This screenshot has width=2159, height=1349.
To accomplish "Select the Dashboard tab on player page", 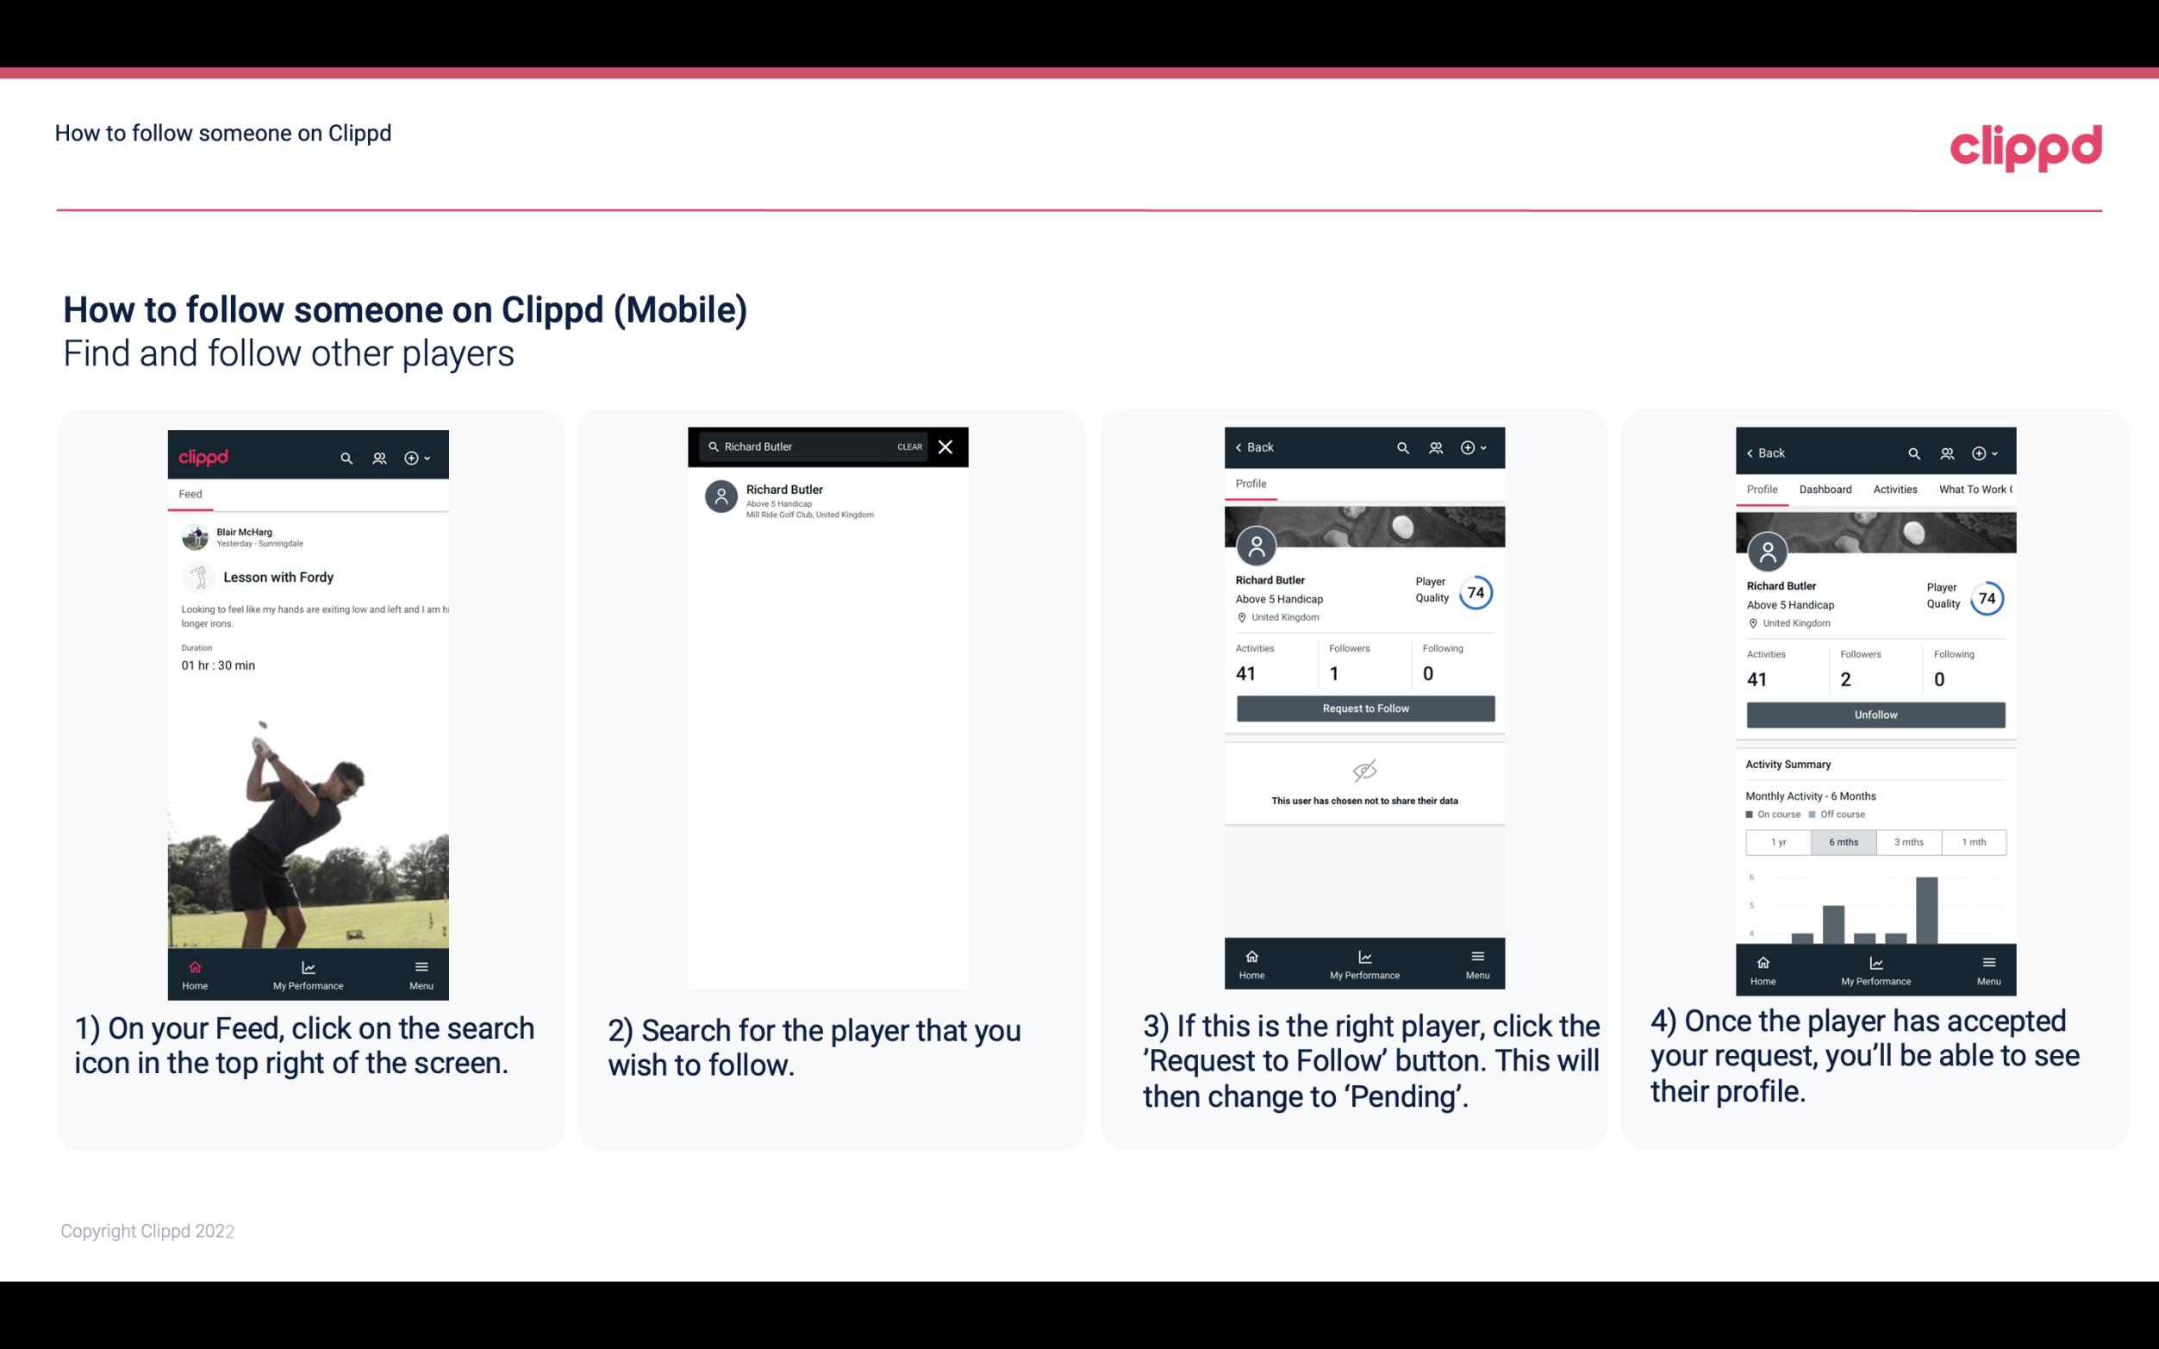I will coord(1825,490).
